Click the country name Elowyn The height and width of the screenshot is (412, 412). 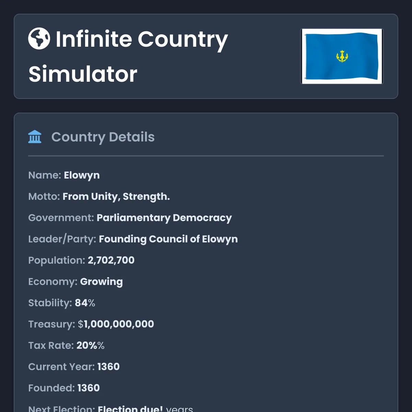tap(81, 175)
